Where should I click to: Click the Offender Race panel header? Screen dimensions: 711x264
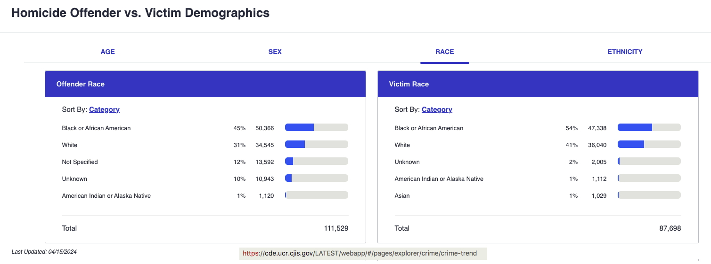[x=205, y=84]
